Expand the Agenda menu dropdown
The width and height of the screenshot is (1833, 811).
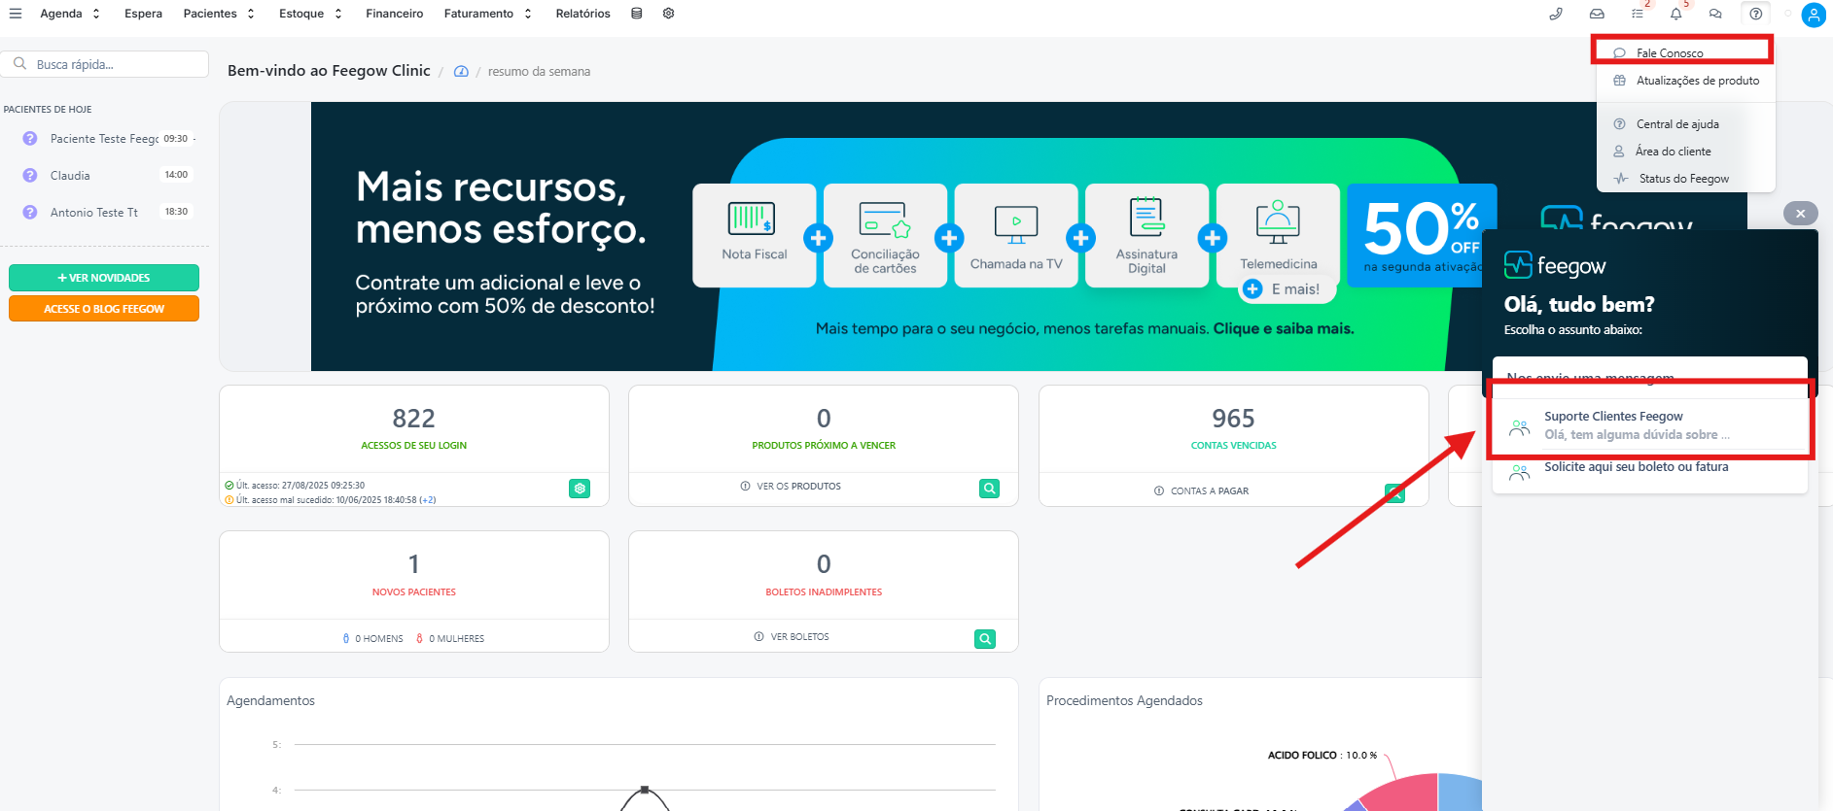70,14
